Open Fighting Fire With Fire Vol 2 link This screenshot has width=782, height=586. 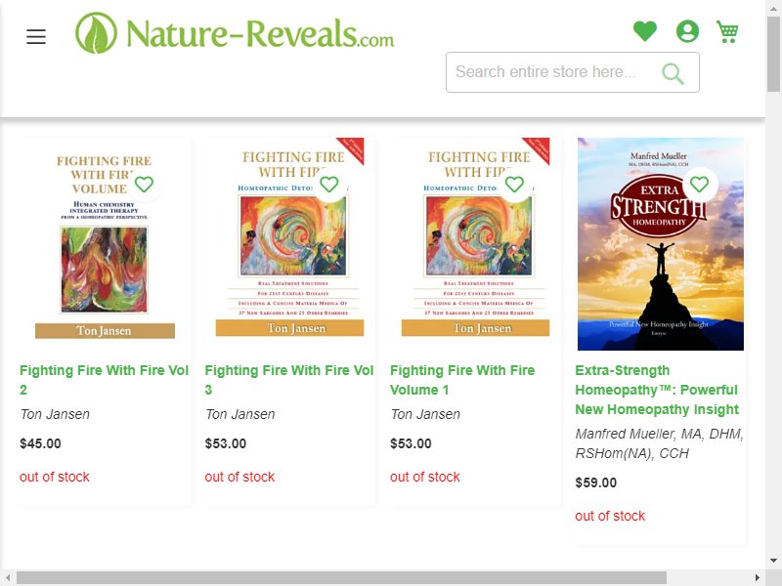click(x=104, y=380)
